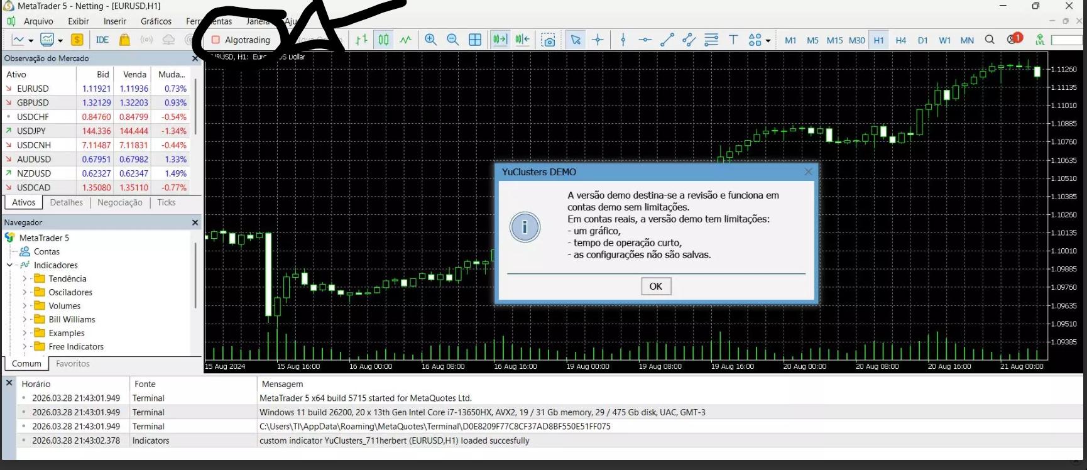1087x470 pixels.
Task: Switch to the Negociação tab
Action: pos(120,202)
